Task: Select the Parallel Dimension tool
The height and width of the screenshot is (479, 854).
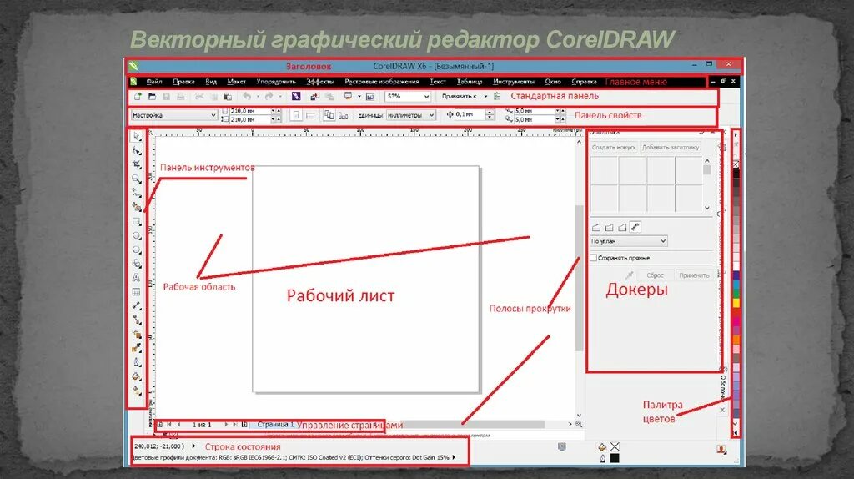Action: 137,306
